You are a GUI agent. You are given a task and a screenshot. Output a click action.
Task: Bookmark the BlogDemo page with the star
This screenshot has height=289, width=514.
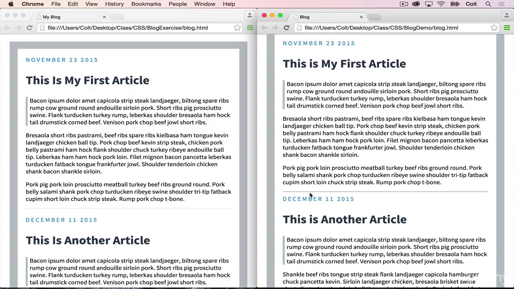click(494, 28)
